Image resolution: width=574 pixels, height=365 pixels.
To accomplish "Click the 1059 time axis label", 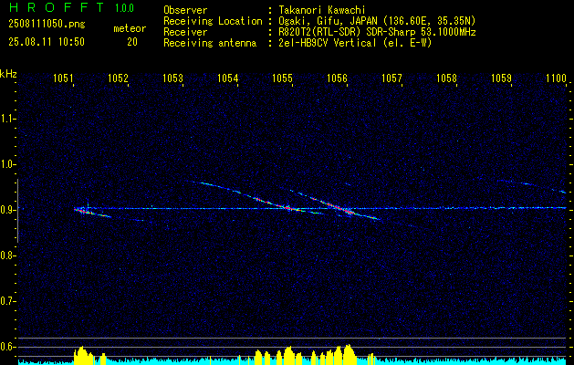I will (501, 78).
